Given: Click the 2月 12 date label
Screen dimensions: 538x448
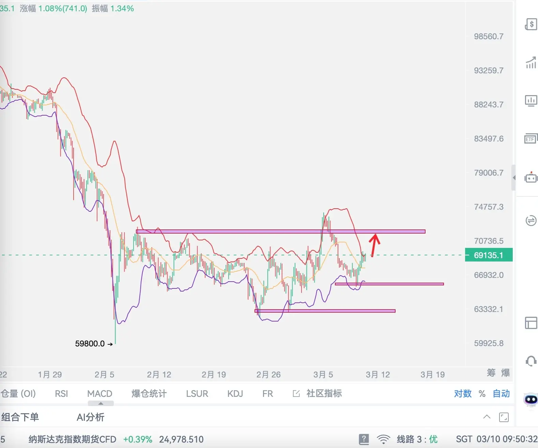Looking at the screenshot, I should (159, 375).
